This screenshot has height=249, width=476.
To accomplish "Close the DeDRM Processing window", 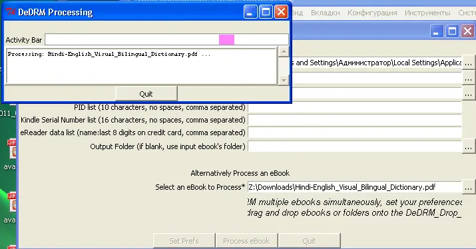I will (x=281, y=12).
